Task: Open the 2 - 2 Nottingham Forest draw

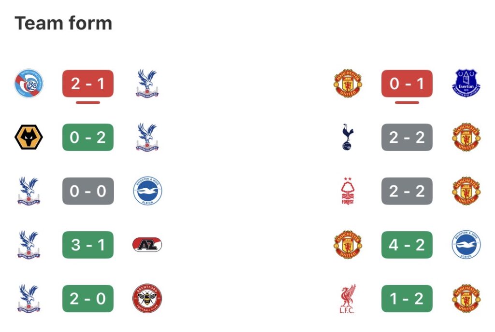Action: click(x=407, y=191)
